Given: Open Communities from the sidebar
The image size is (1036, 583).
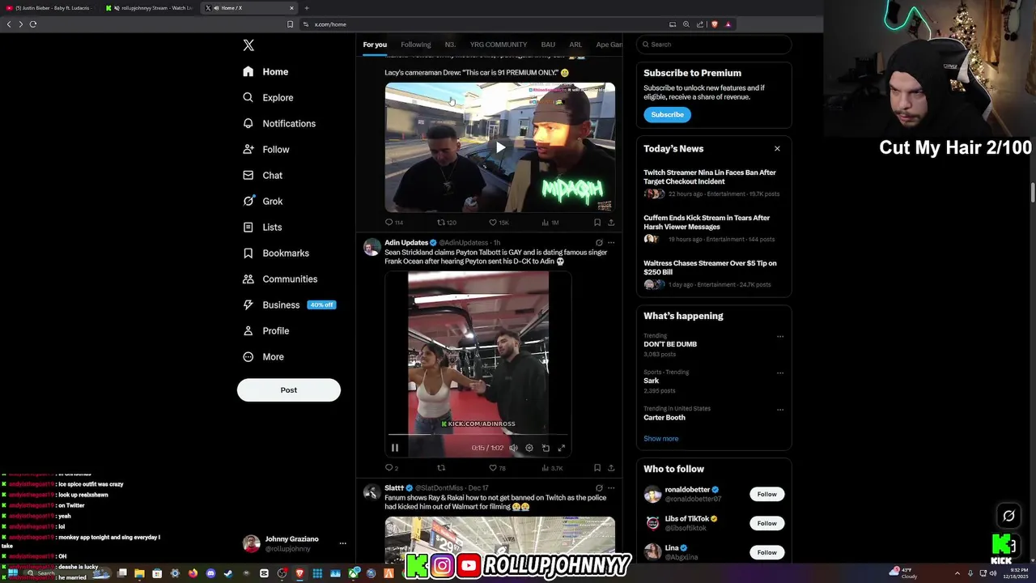Looking at the screenshot, I should coord(281,279).
